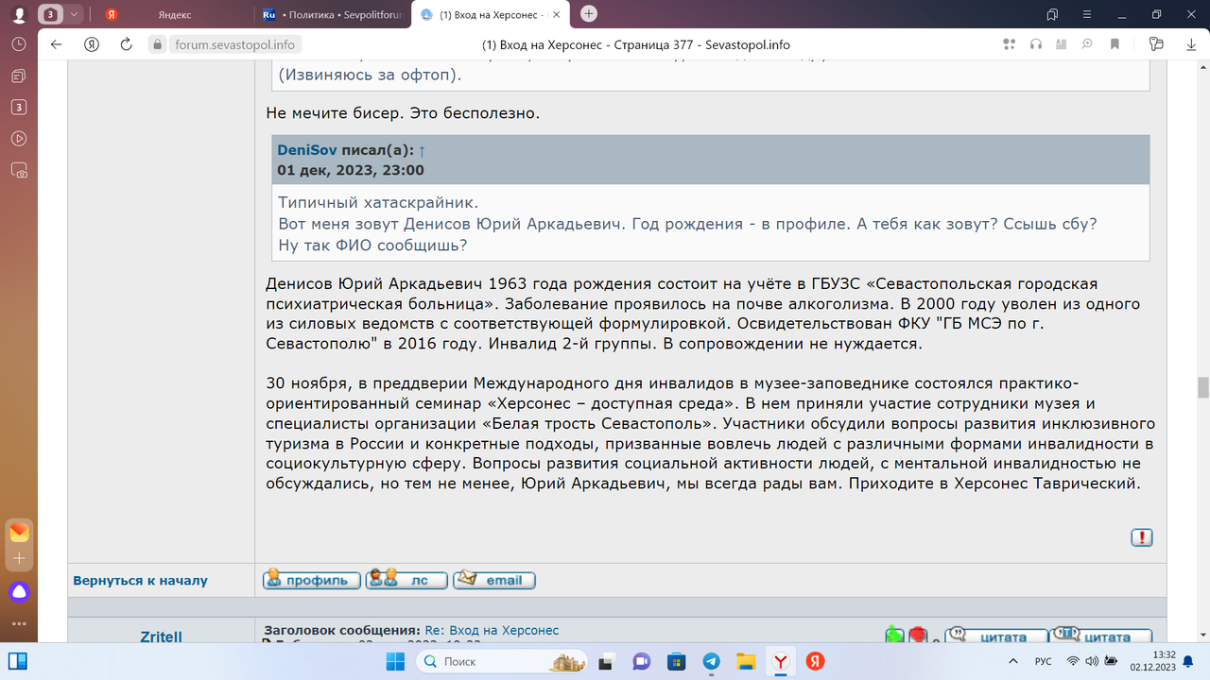Viewport: 1210px width, 680px height.
Task: Click the red thumbs-down reputation icon
Action: pos(918,633)
